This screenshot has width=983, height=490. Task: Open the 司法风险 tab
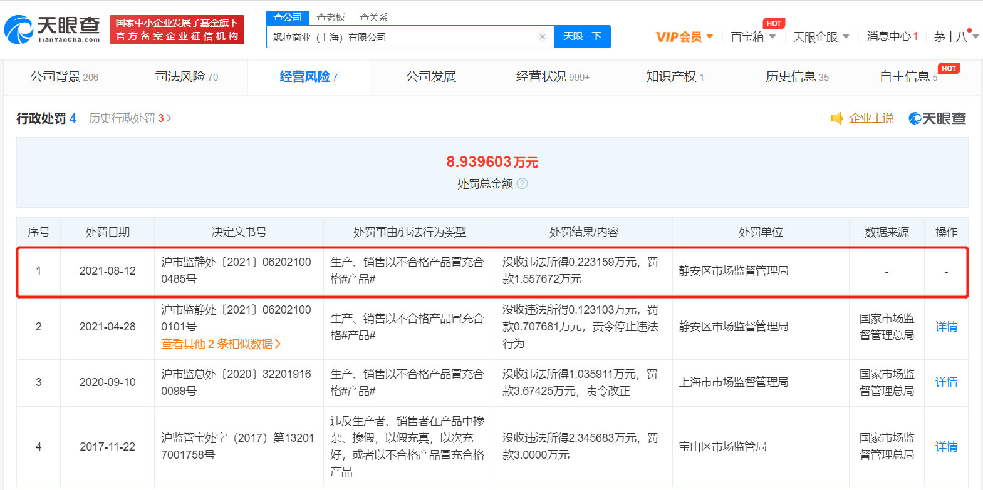pos(187,77)
